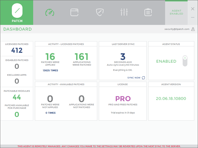This screenshot has width=198, height=148.
Task: Click the applications were not patched count
Action: point(81,99)
